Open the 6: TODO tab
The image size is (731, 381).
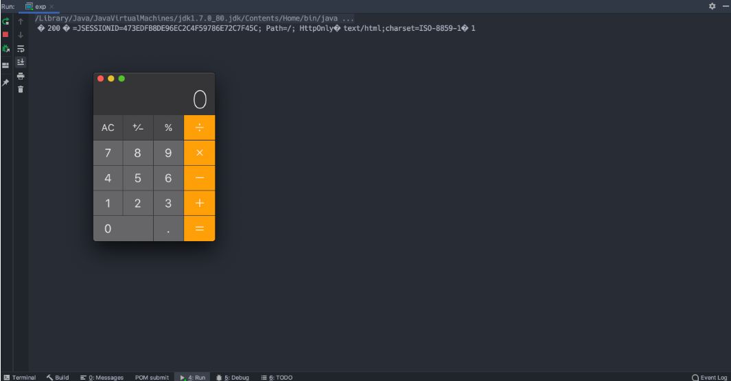click(277, 377)
